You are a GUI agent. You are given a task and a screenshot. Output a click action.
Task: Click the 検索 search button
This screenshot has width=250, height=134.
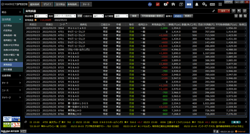134,16
